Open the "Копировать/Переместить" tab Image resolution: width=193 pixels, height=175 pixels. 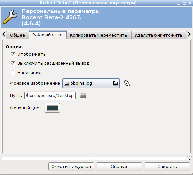98,35
